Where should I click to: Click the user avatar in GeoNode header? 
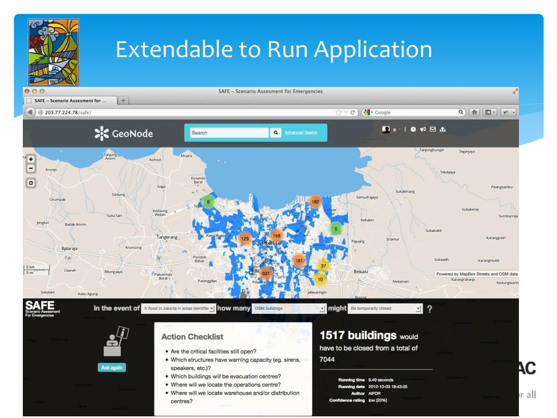(386, 130)
